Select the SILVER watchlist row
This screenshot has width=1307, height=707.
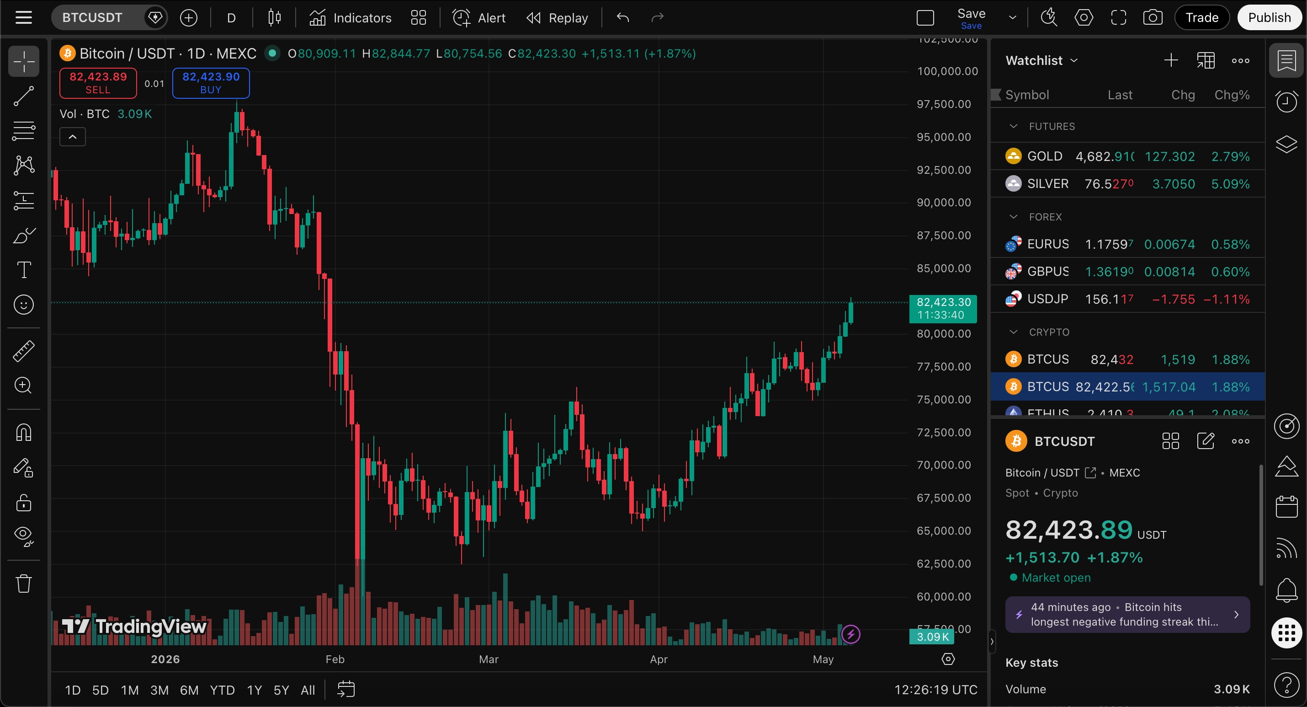coord(1127,184)
